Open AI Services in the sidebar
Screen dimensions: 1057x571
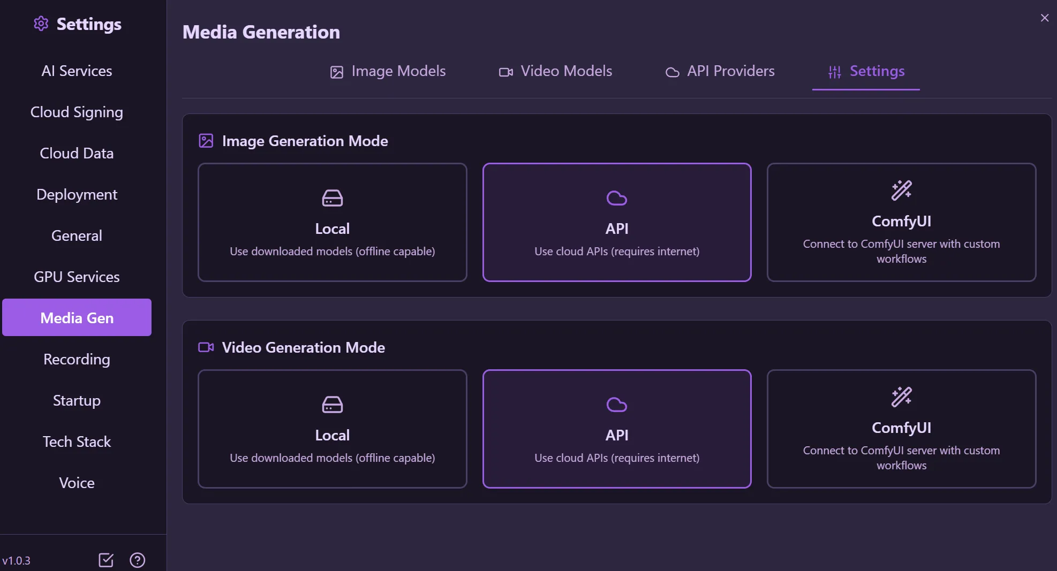[x=77, y=71]
